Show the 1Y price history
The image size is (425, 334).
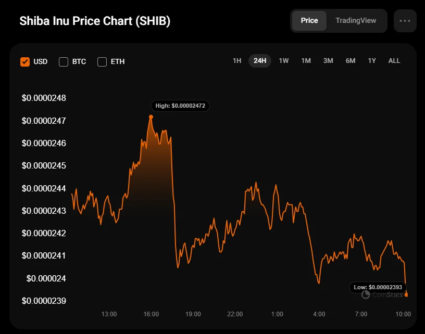372,61
